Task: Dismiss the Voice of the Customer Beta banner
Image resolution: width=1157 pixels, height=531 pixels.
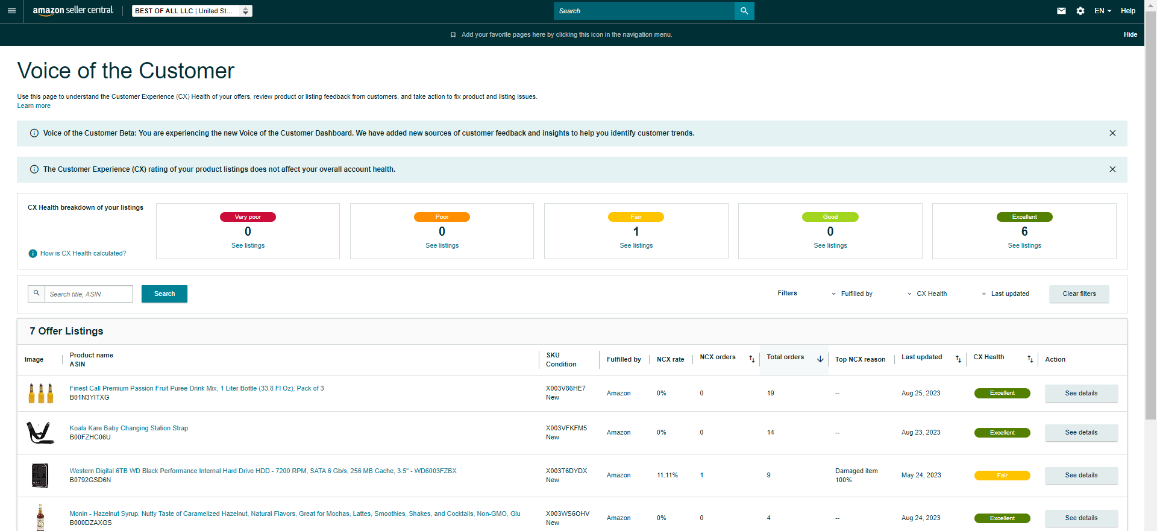Action: [x=1112, y=133]
